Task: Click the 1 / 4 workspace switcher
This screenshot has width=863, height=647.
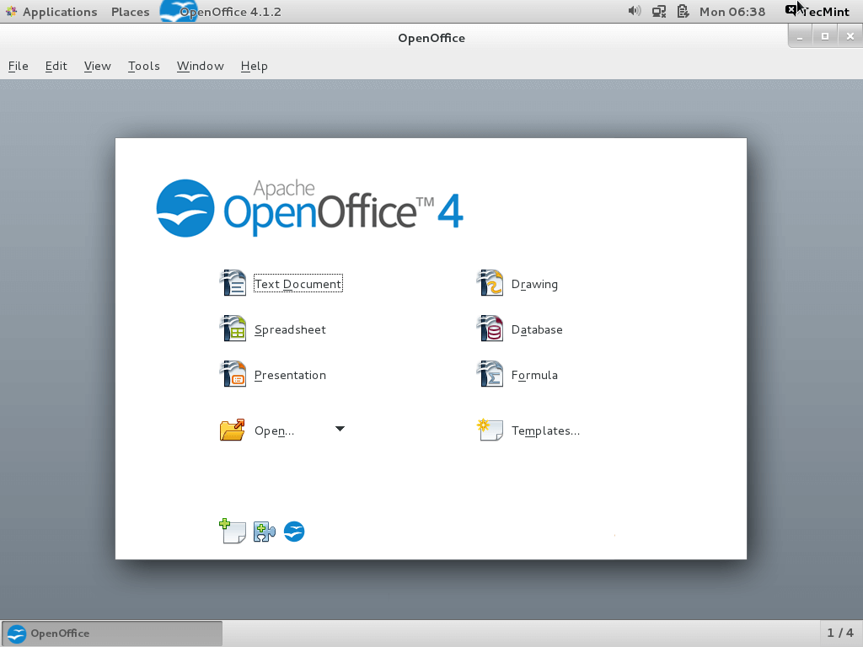Action: coord(840,634)
